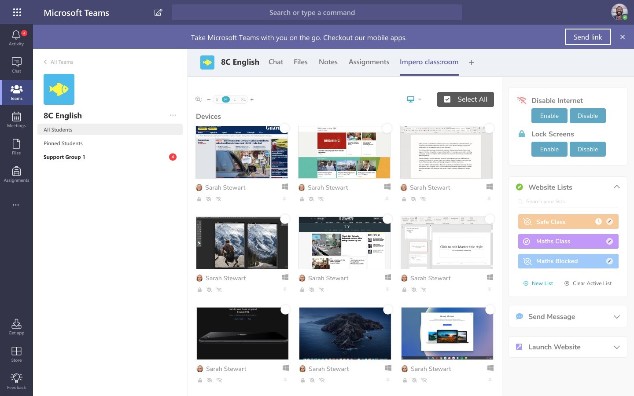Switch to the Chat tab
This screenshot has height=396, width=634.
point(276,62)
